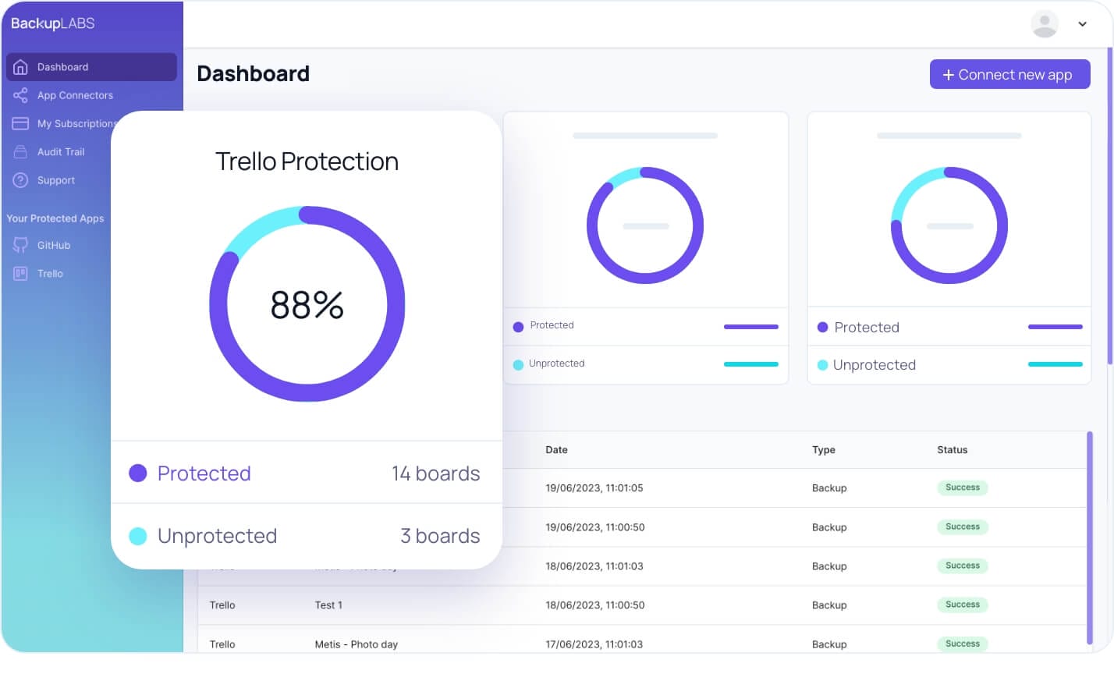Select Trello under Your Protected Apps
1114x688 pixels.
point(50,273)
